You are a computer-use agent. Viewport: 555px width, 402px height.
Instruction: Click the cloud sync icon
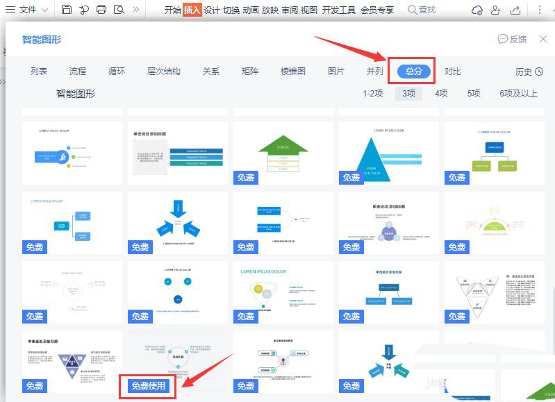(477, 10)
